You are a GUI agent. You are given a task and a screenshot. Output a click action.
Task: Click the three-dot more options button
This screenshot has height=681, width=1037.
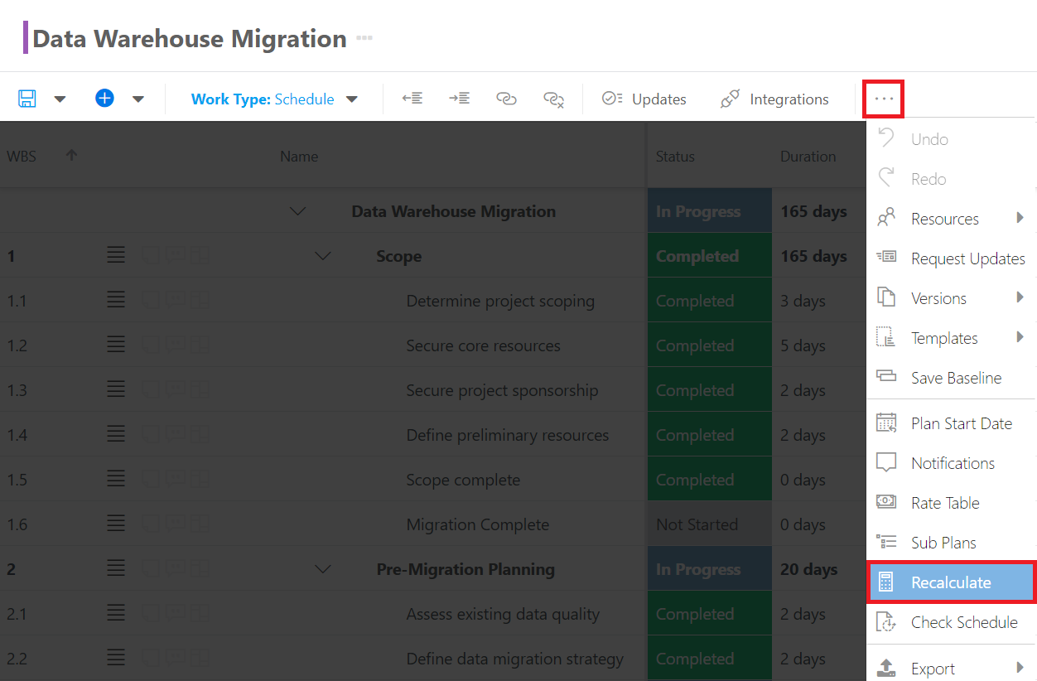point(883,99)
